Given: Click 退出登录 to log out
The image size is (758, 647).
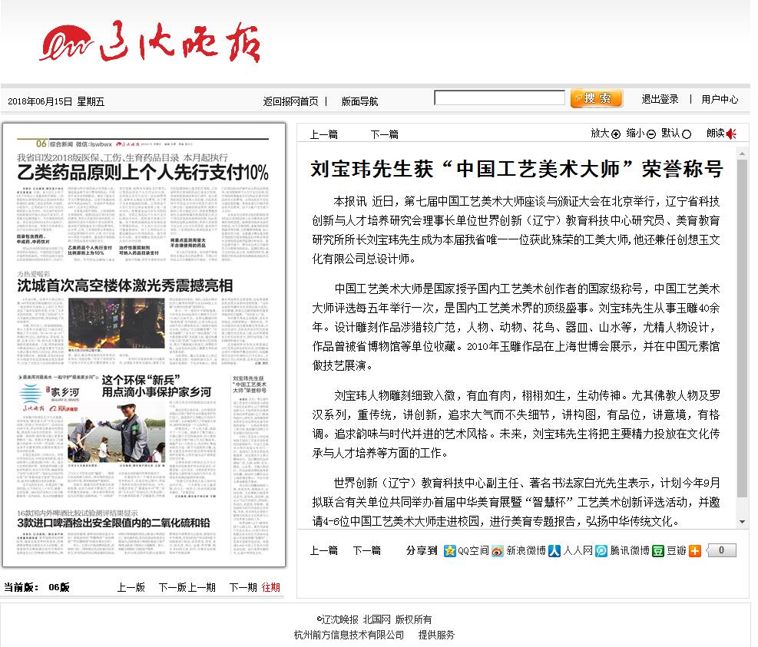Looking at the screenshot, I should [660, 100].
